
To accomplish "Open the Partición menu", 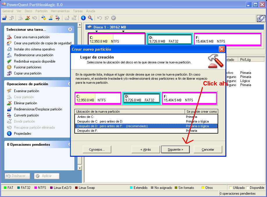I will point(42,11).
